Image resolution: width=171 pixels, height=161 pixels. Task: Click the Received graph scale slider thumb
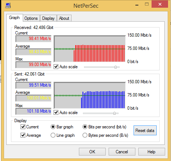point(116,67)
